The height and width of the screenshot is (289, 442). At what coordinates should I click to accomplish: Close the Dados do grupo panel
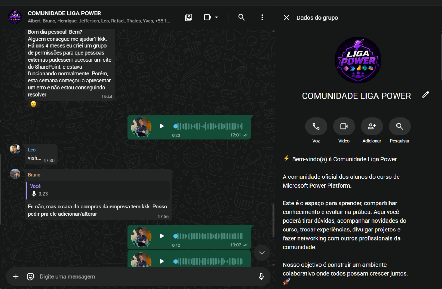(x=286, y=18)
